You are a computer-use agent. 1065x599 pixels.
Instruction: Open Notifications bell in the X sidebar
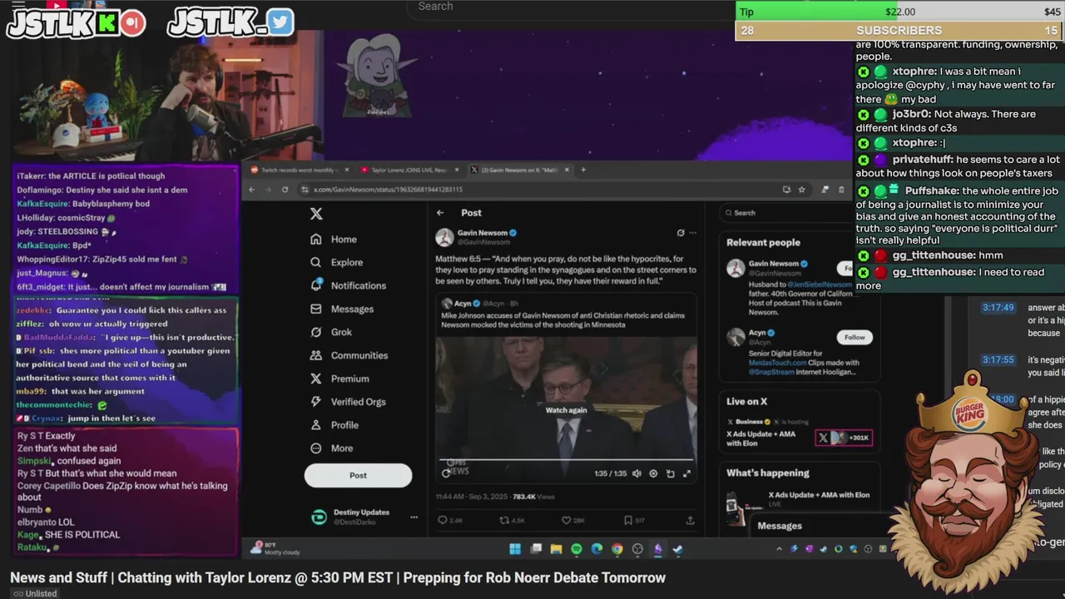click(348, 285)
